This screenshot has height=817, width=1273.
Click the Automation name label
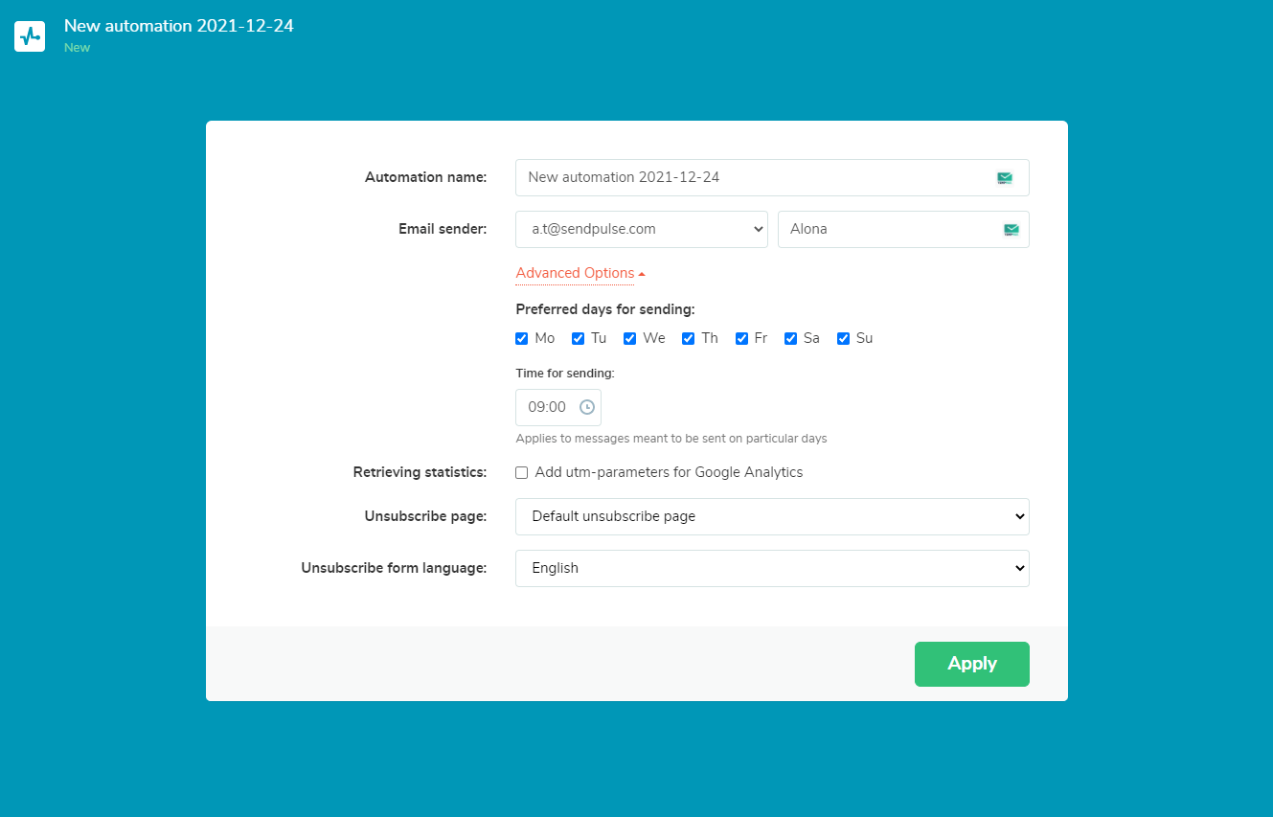[426, 177]
